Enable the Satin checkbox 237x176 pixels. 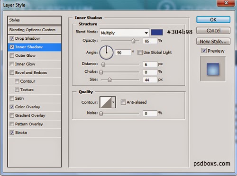pos(12,98)
